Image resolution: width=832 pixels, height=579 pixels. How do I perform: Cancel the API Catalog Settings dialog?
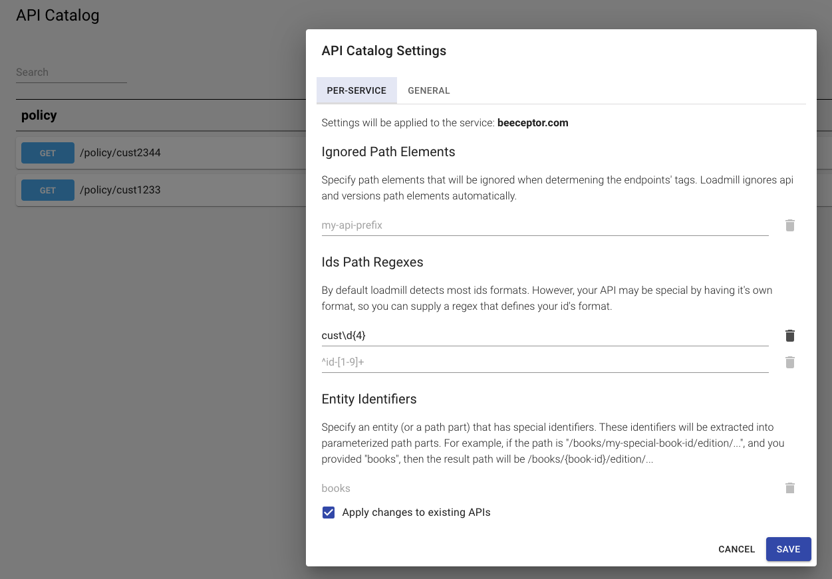tap(736, 549)
